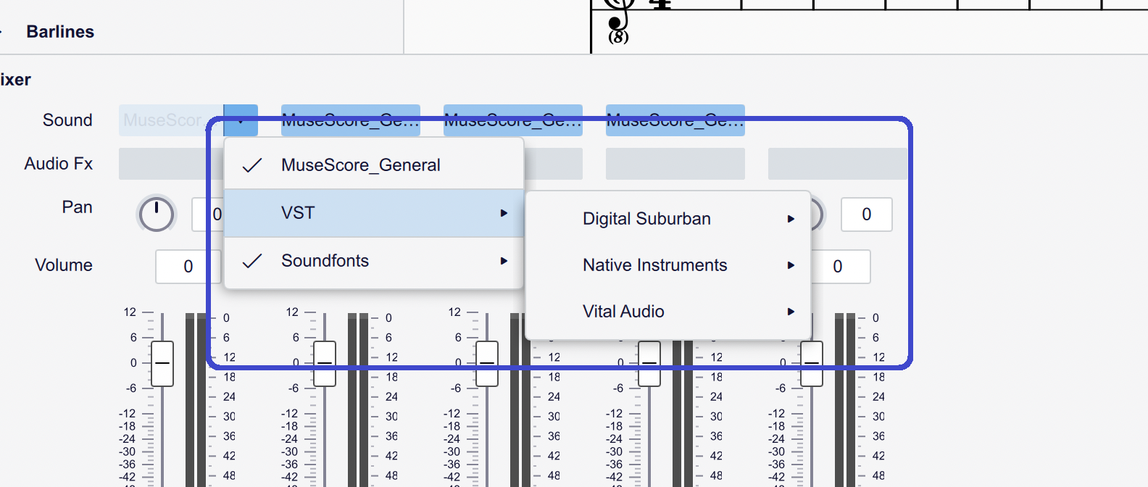Click the second channel volume fader handle
This screenshot has width=1148, height=487.
coord(325,363)
